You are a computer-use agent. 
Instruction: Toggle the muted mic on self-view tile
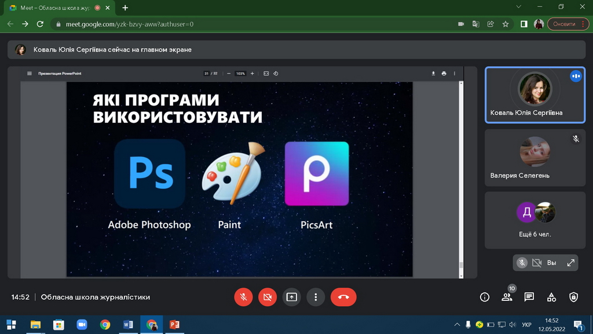point(522,263)
